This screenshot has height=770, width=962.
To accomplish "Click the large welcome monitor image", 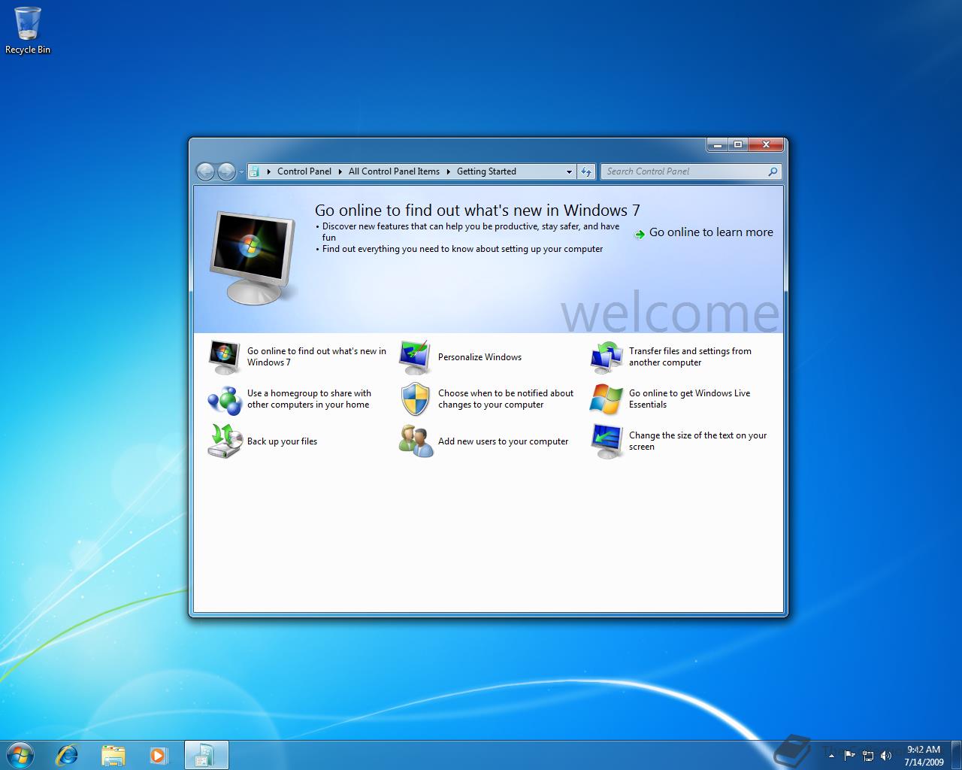I will (x=252, y=258).
